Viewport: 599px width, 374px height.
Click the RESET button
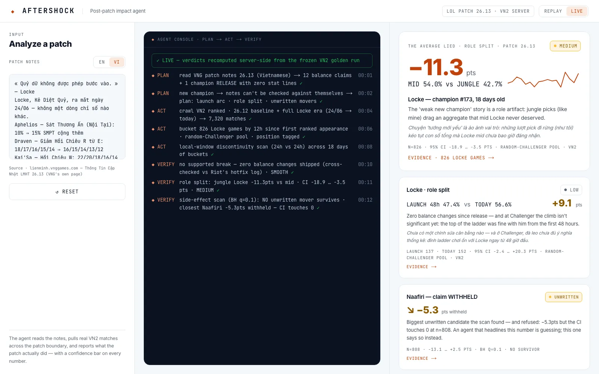click(67, 191)
